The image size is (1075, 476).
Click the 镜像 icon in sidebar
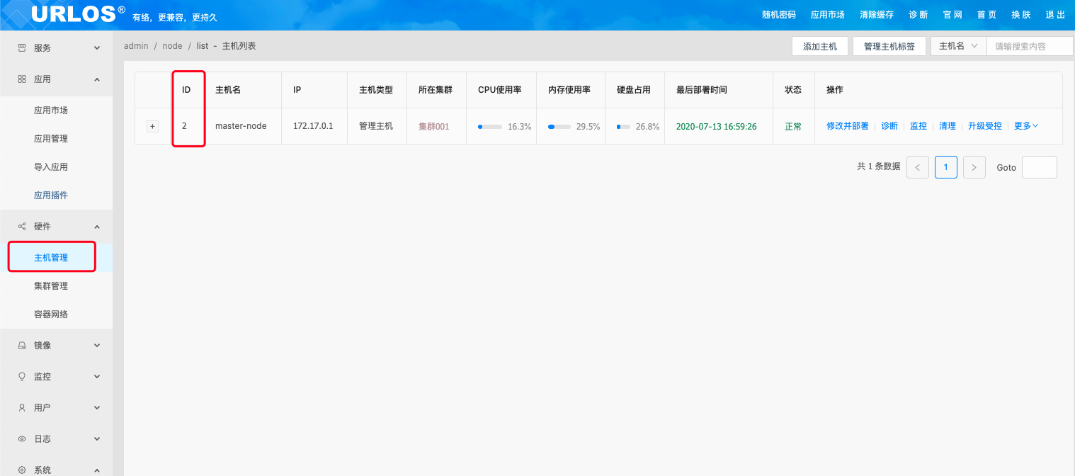[22, 346]
